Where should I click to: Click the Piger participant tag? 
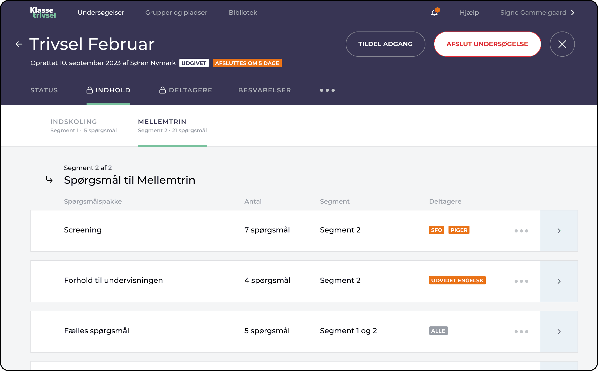click(x=459, y=230)
